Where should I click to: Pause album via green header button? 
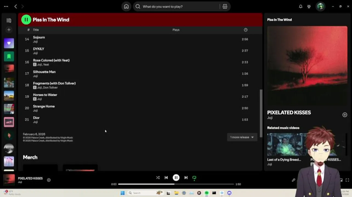[x=26, y=19]
